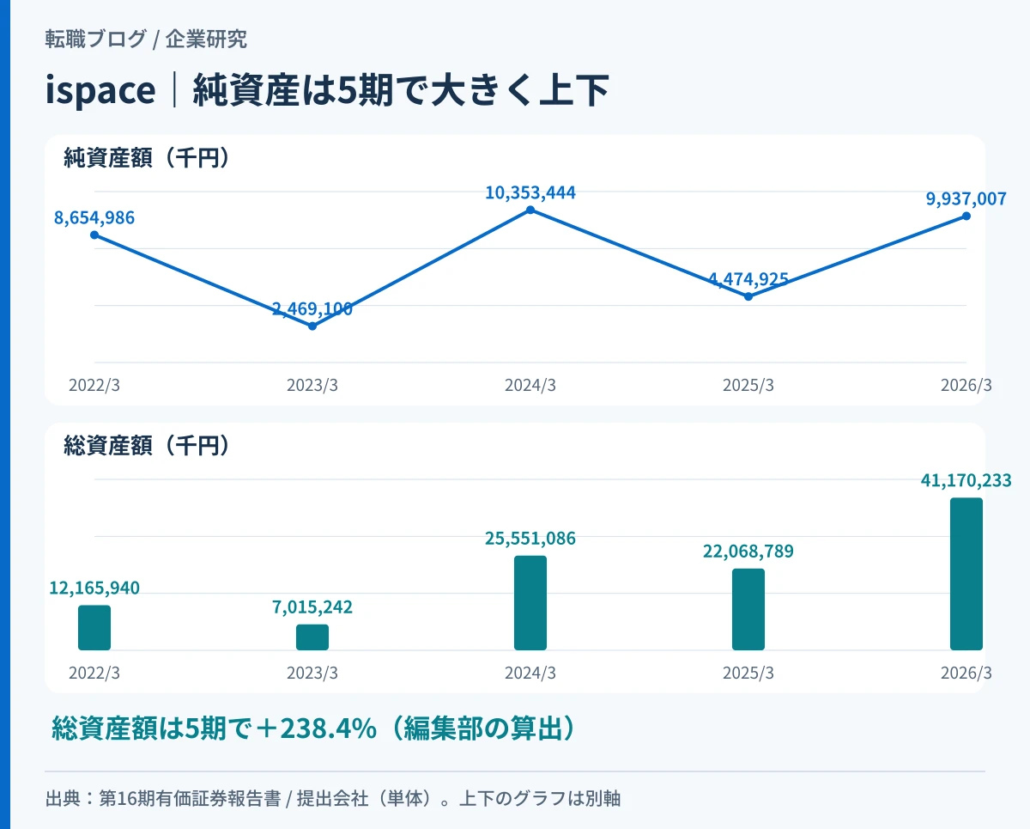Select the 2025/3 bar in total assets chart
Screen dimensions: 1030x829
click(x=748, y=609)
